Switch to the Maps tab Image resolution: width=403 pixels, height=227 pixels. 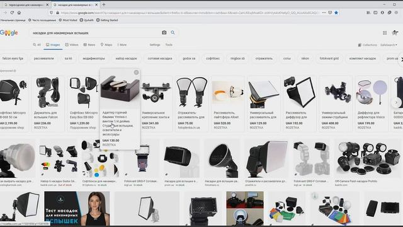106,45
